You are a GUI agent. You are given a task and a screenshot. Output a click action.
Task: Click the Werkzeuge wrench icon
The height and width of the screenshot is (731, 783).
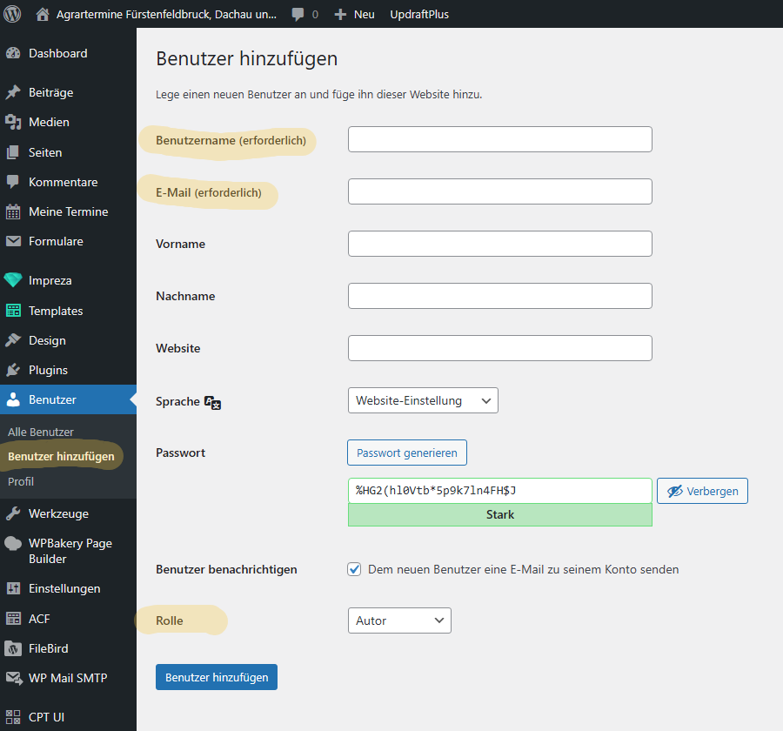13,513
